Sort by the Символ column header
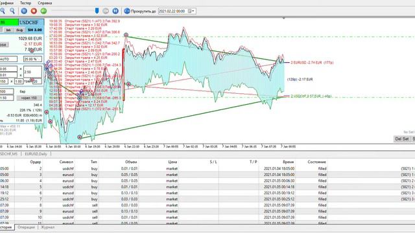Image resolution: width=415 pixels, height=233 pixels. pyautogui.click(x=66, y=162)
